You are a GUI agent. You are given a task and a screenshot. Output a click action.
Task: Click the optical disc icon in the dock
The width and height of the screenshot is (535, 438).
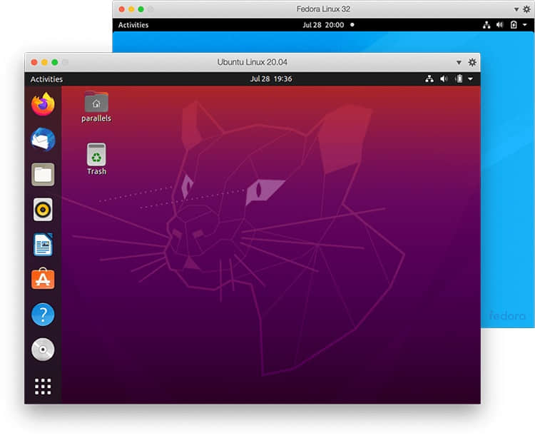coord(43,350)
